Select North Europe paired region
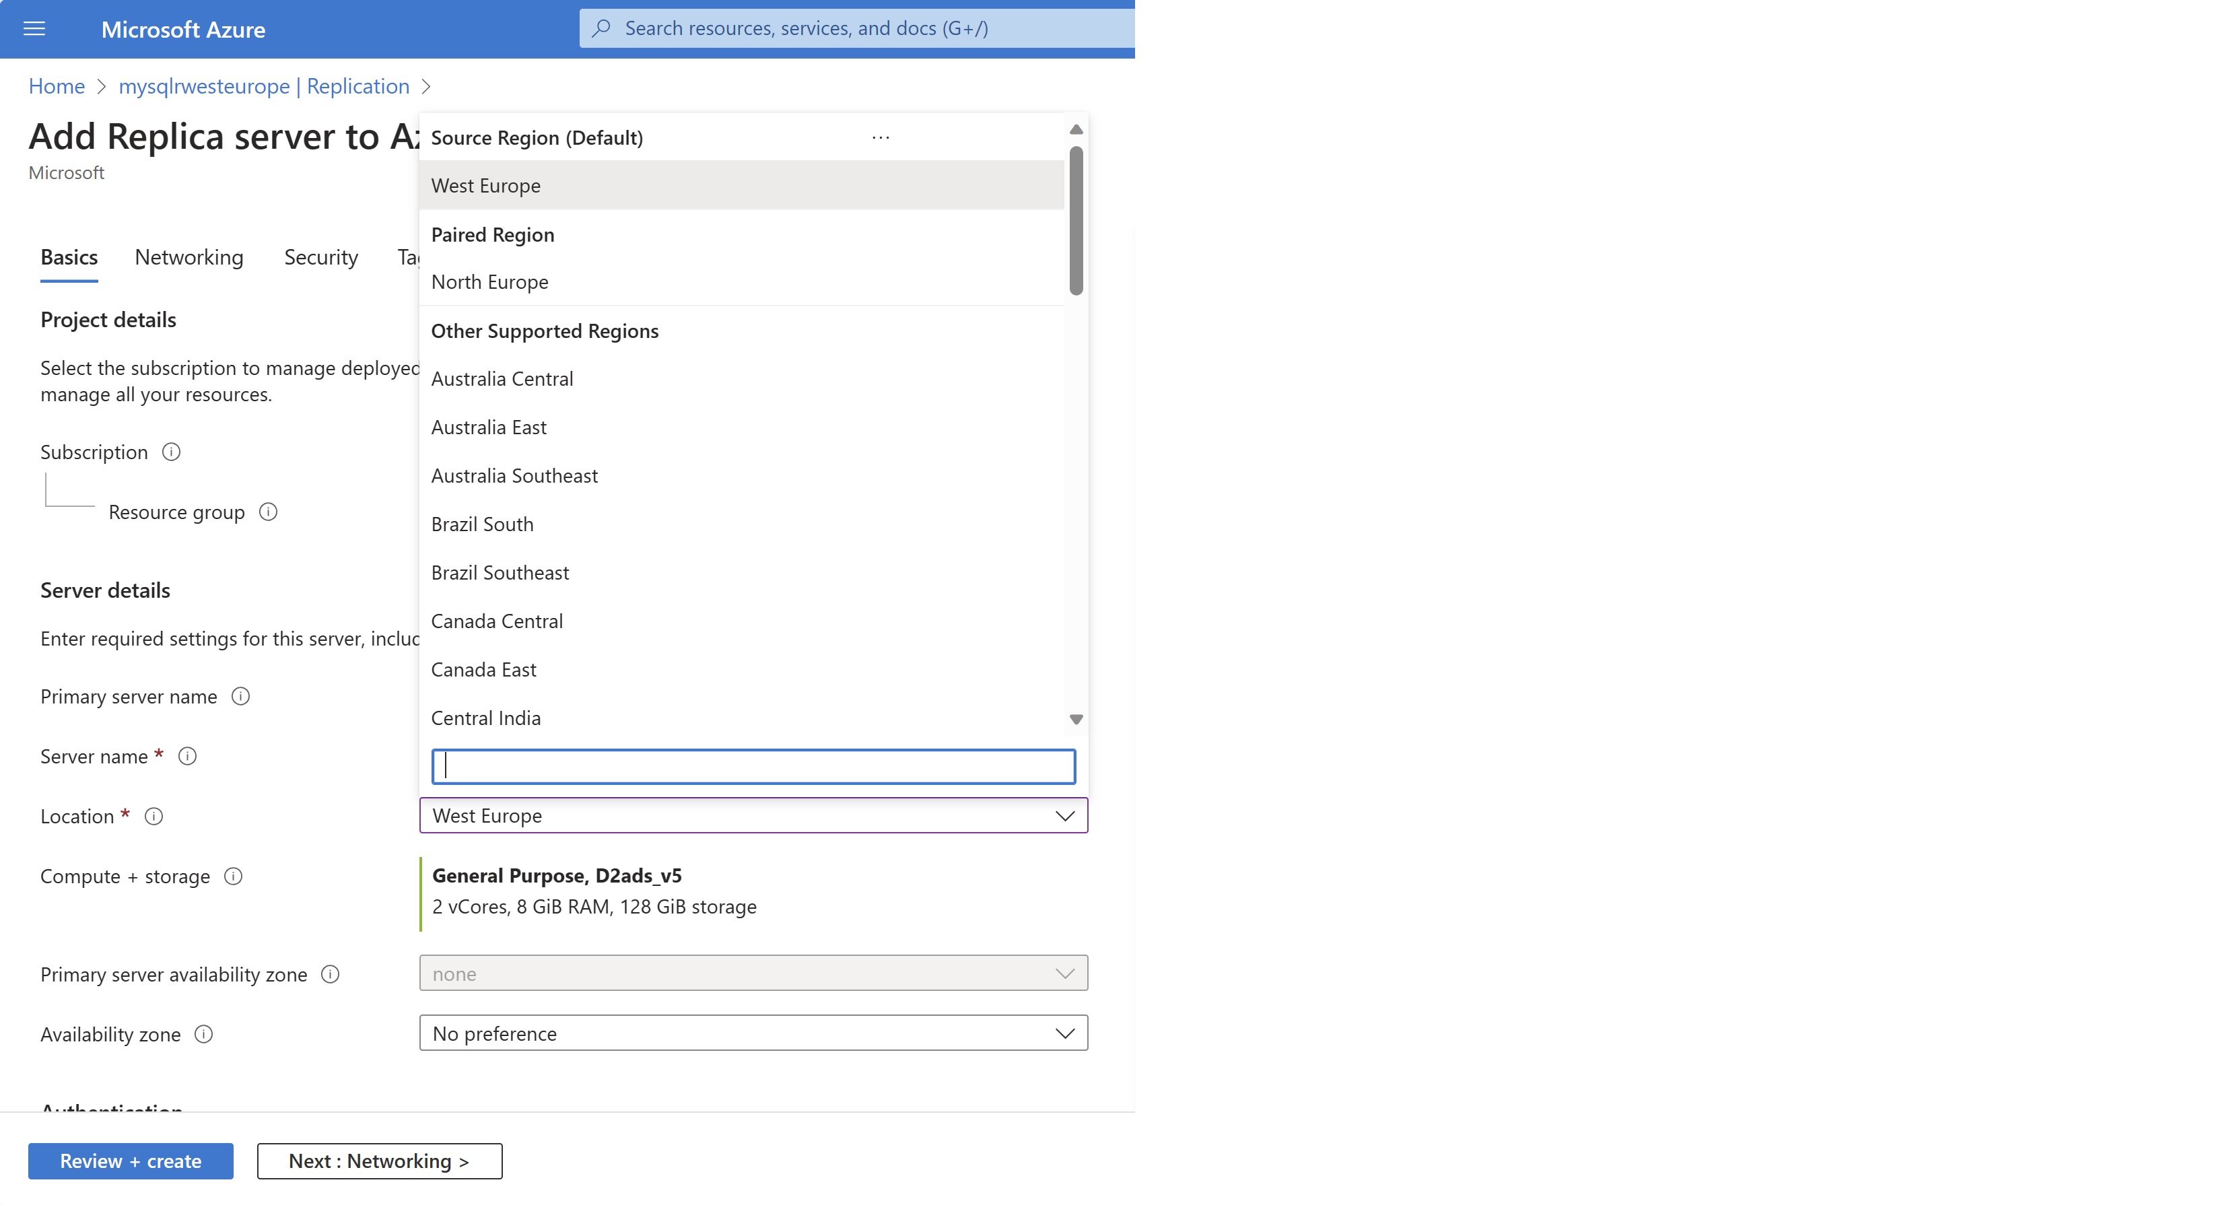This screenshot has height=1205, width=2225. pyautogui.click(x=488, y=281)
